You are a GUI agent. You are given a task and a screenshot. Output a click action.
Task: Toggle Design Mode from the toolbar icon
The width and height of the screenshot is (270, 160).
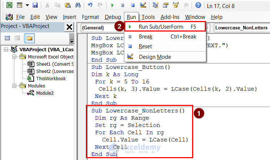[143, 5]
